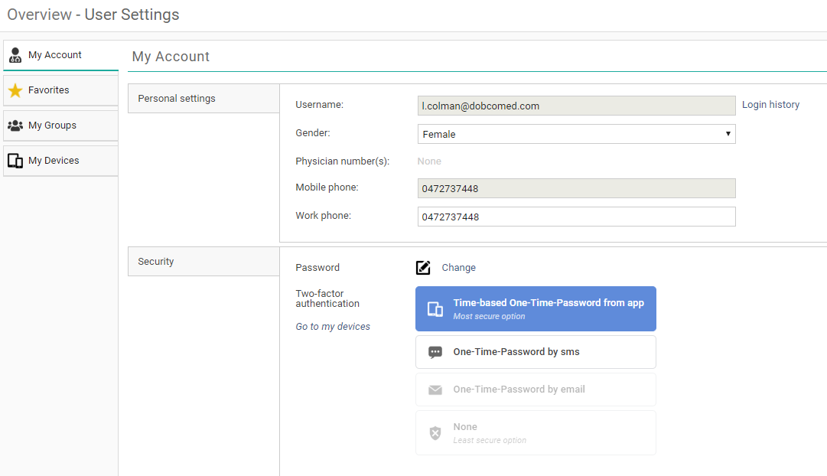
Task: Choose One-Time-Password by email
Action: pos(536,390)
